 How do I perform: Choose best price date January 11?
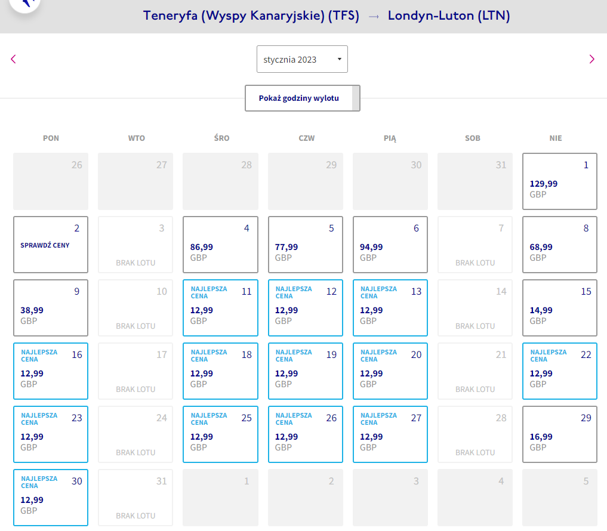[220, 308]
